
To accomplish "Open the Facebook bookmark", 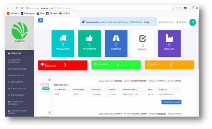I will [52, 13].
